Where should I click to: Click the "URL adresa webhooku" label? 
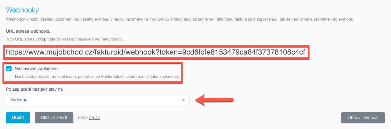[x=28, y=31]
